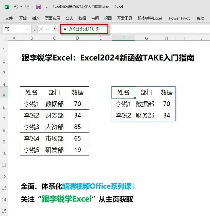Image resolution: width=210 pixels, height=216 pixels.
Task: Click active cell F5 showing 姓名
Action: click(124, 92)
